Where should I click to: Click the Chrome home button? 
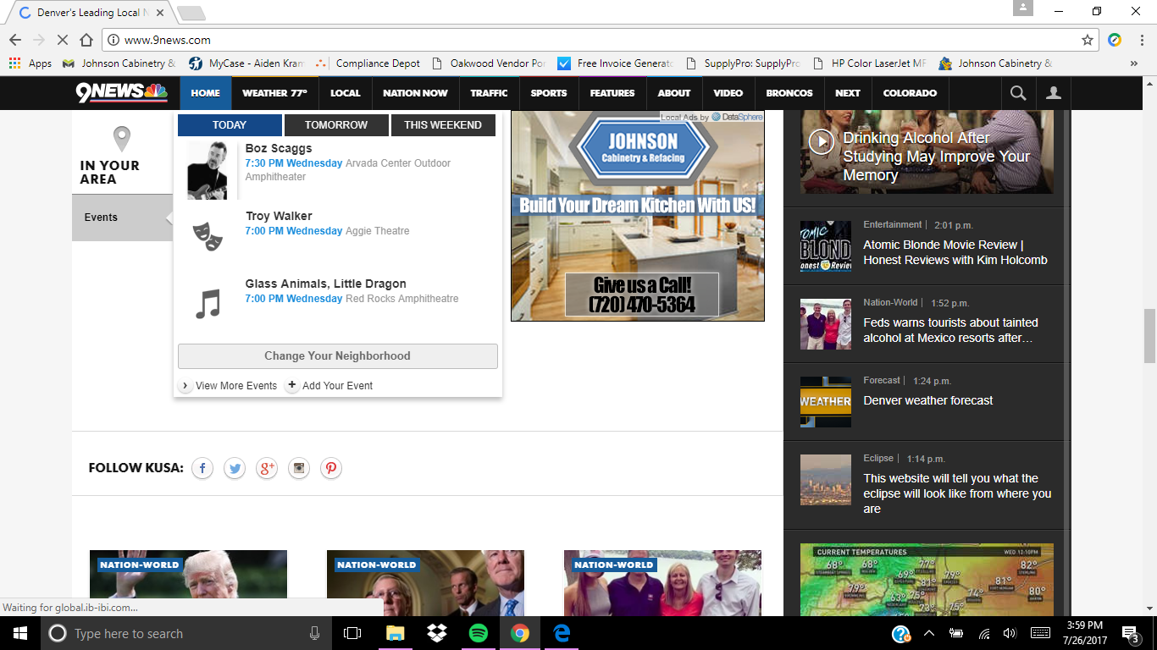point(86,40)
